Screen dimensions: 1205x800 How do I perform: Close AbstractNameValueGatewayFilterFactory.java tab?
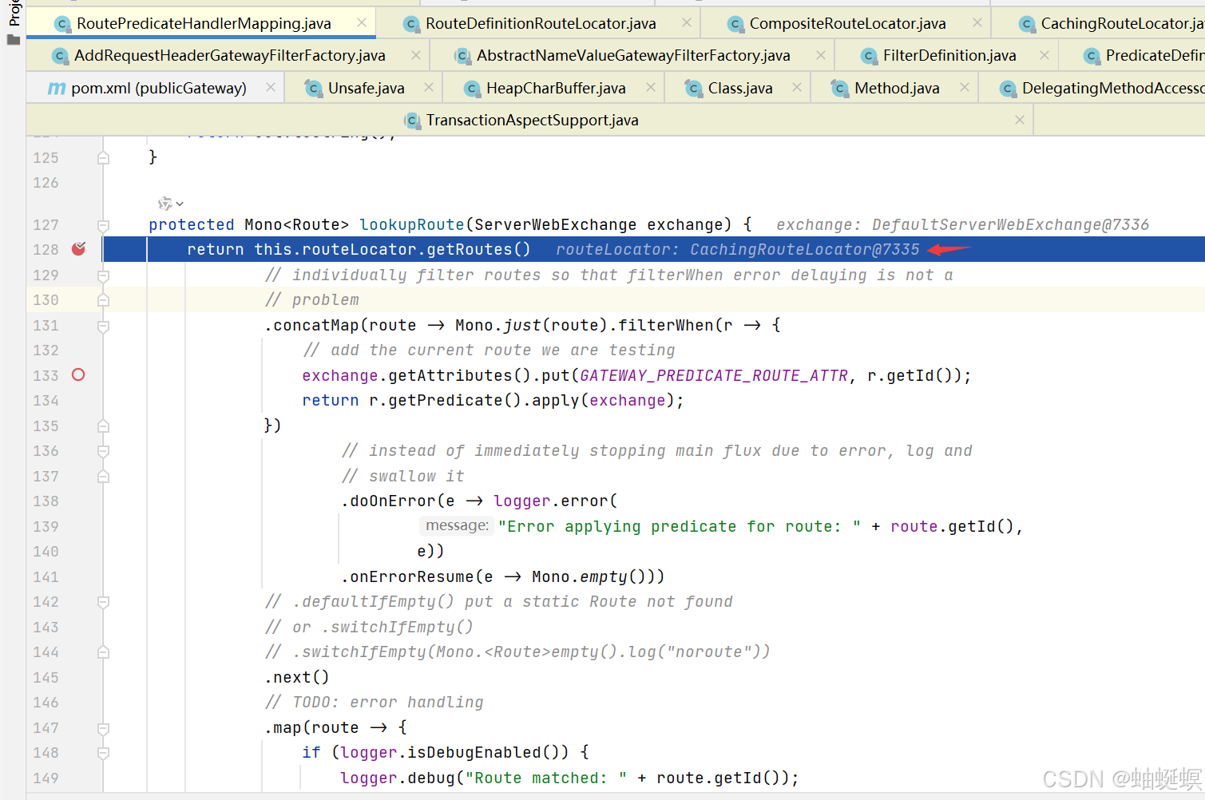point(821,54)
